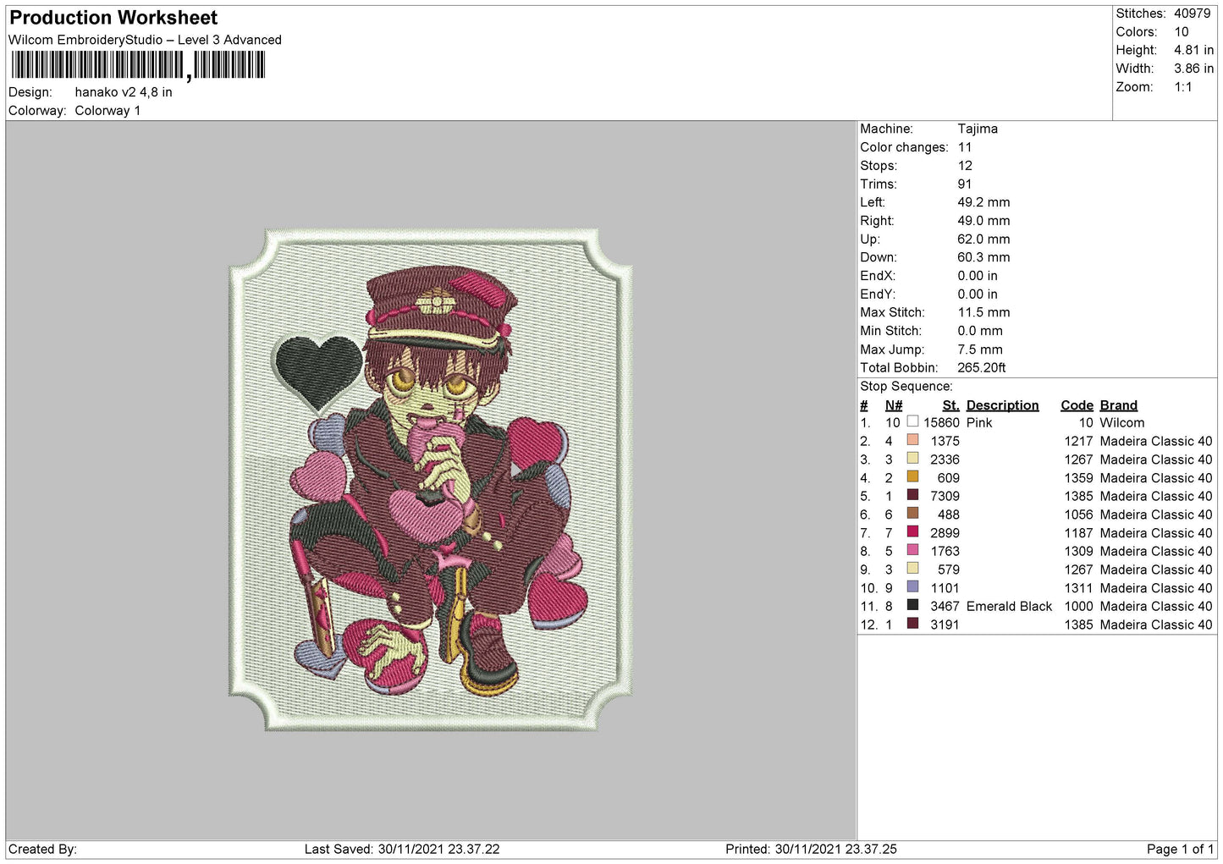The height and width of the screenshot is (864, 1223).
Task: Select the lavender swatch for code 1311
Action: 912,587
